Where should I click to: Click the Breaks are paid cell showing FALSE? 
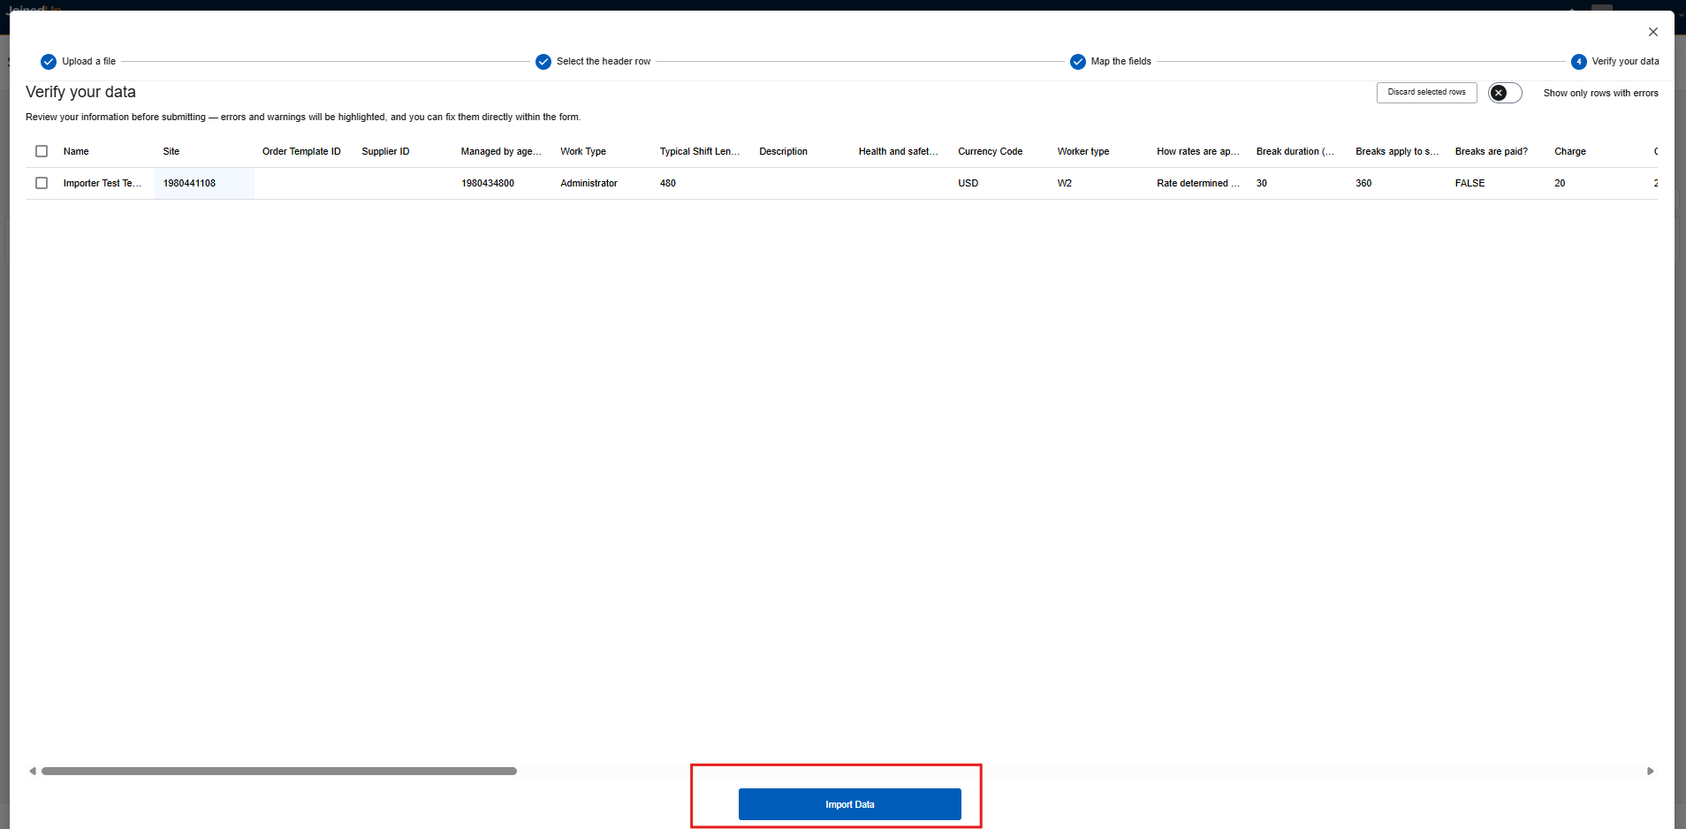pyautogui.click(x=1470, y=183)
